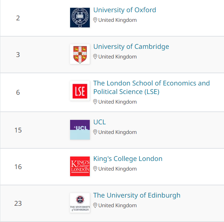Image resolution: width=224 pixels, height=222 pixels.
Task: Open the University of Oxford crest logo
Action: pos(80,17)
